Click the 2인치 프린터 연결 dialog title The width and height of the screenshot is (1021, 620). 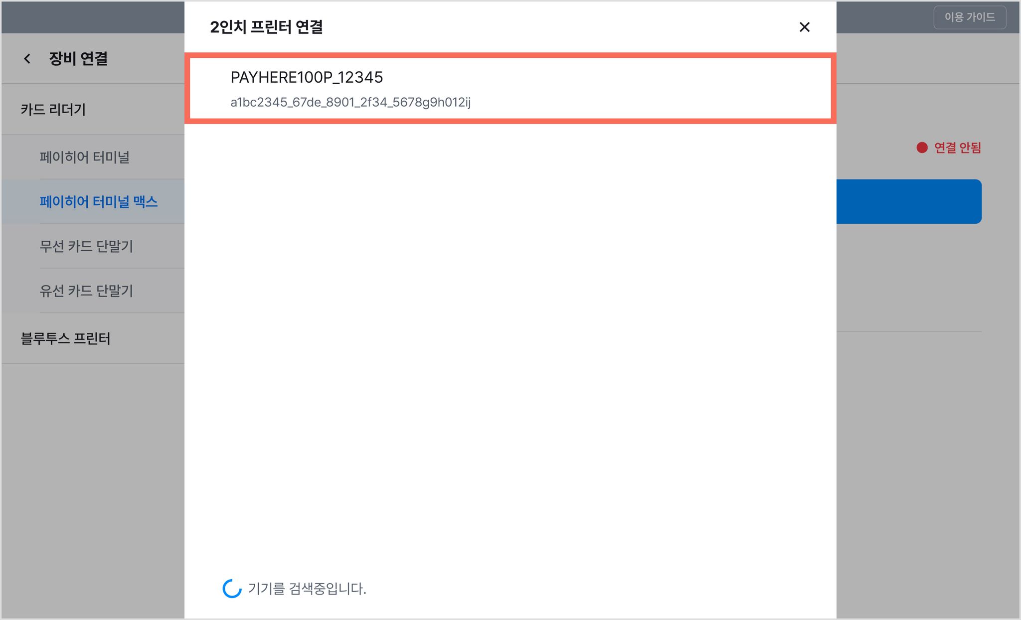[266, 27]
